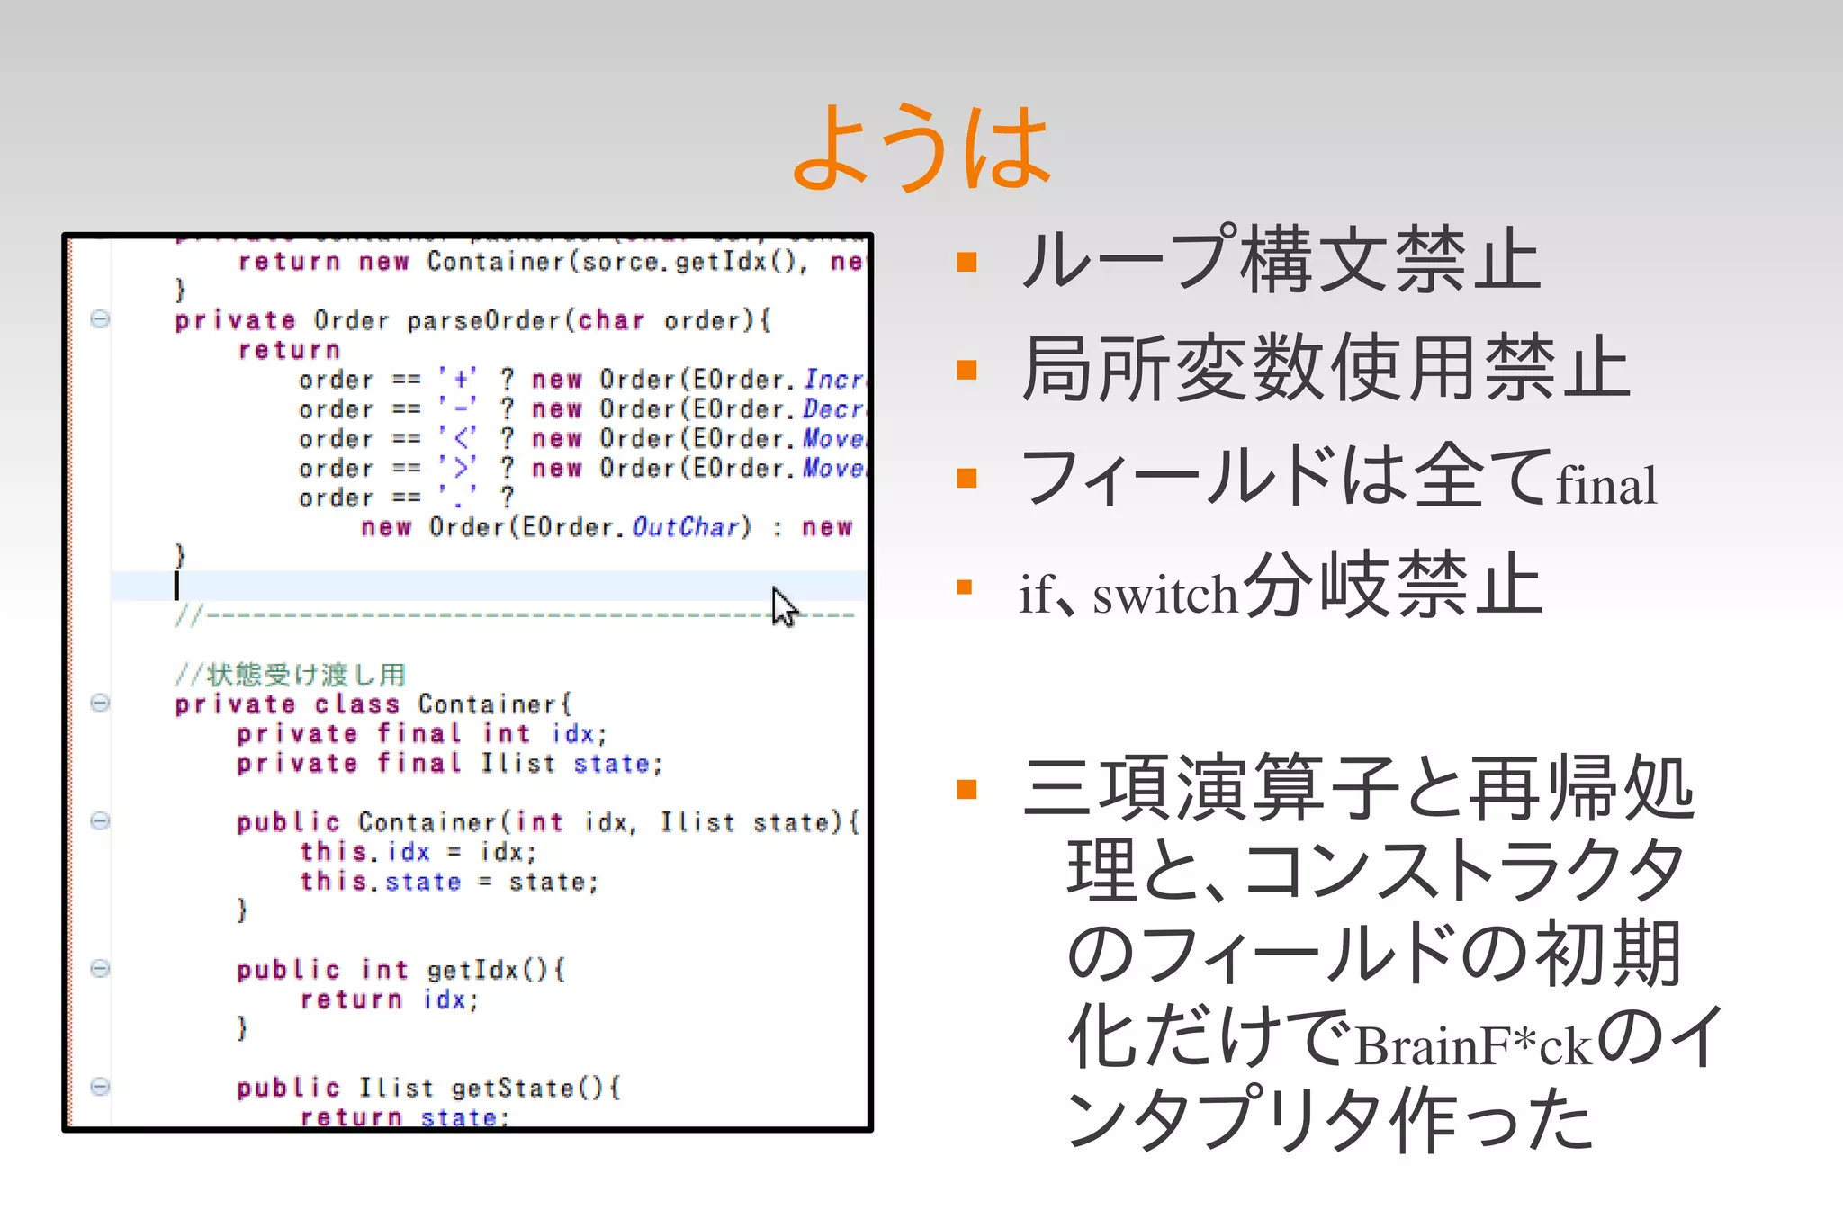Click the highlighted current editor line
Viewport: 1843px width, 1228px height.
pos(489,586)
